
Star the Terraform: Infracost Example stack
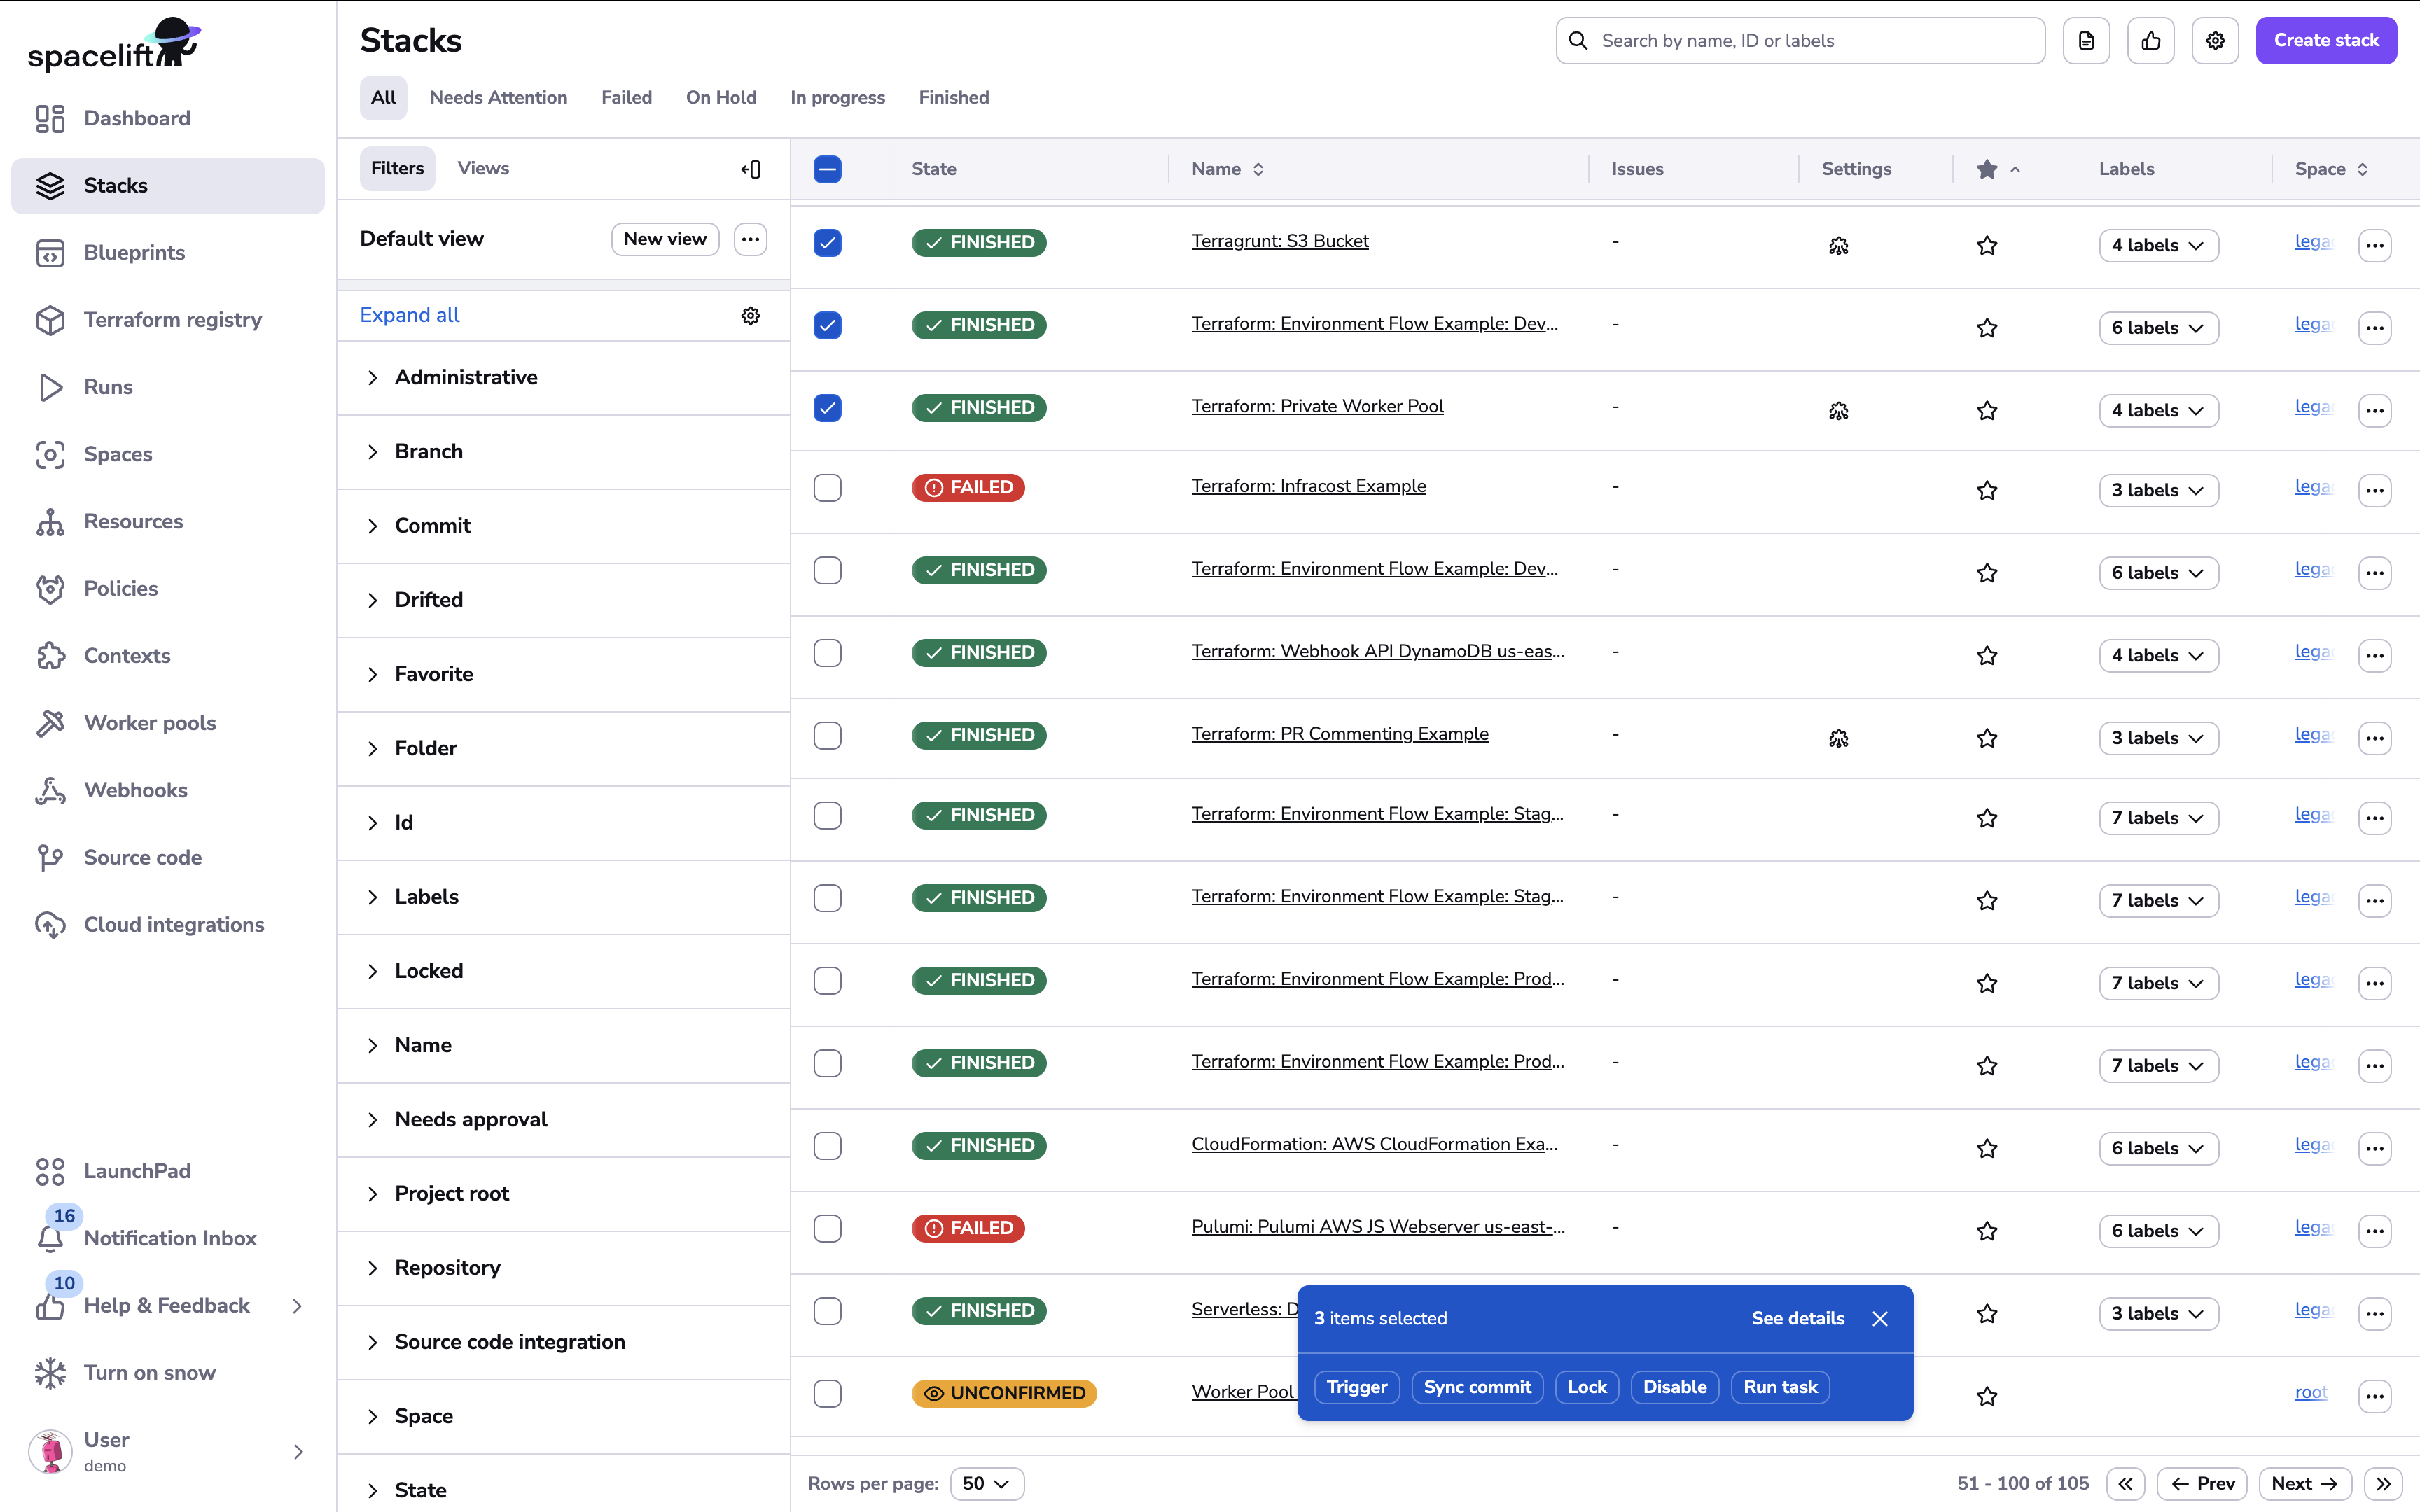pos(1987,490)
